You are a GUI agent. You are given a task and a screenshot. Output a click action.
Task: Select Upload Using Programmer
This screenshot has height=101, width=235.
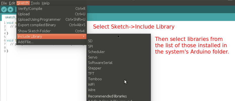(x=39, y=19)
